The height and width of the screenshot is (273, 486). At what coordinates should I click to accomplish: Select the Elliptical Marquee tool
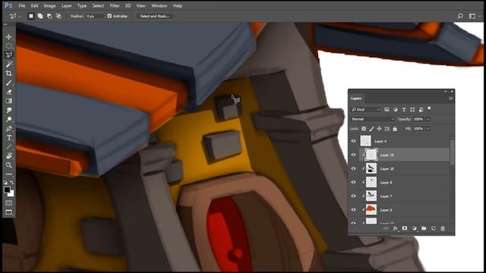click(8, 46)
